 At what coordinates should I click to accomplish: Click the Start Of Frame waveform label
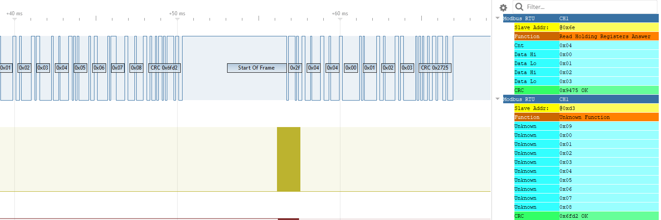pos(256,68)
